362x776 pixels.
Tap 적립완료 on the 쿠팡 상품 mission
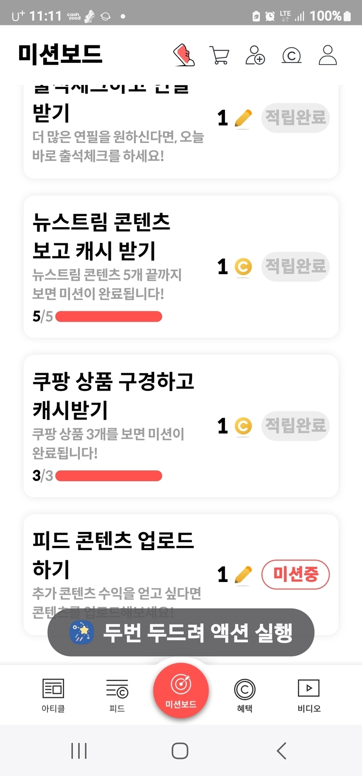click(295, 425)
